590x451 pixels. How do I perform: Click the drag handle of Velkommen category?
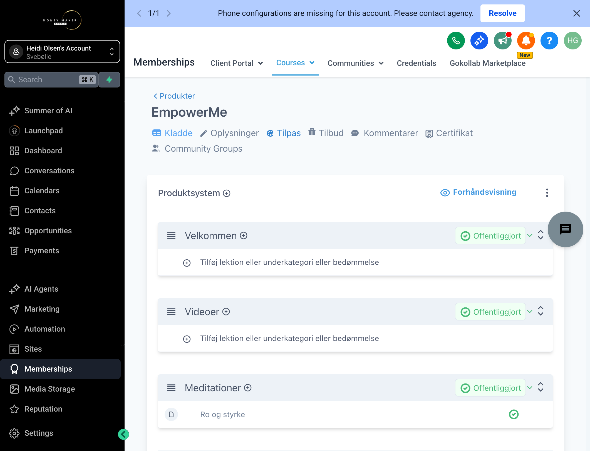pyautogui.click(x=171, y=236)
